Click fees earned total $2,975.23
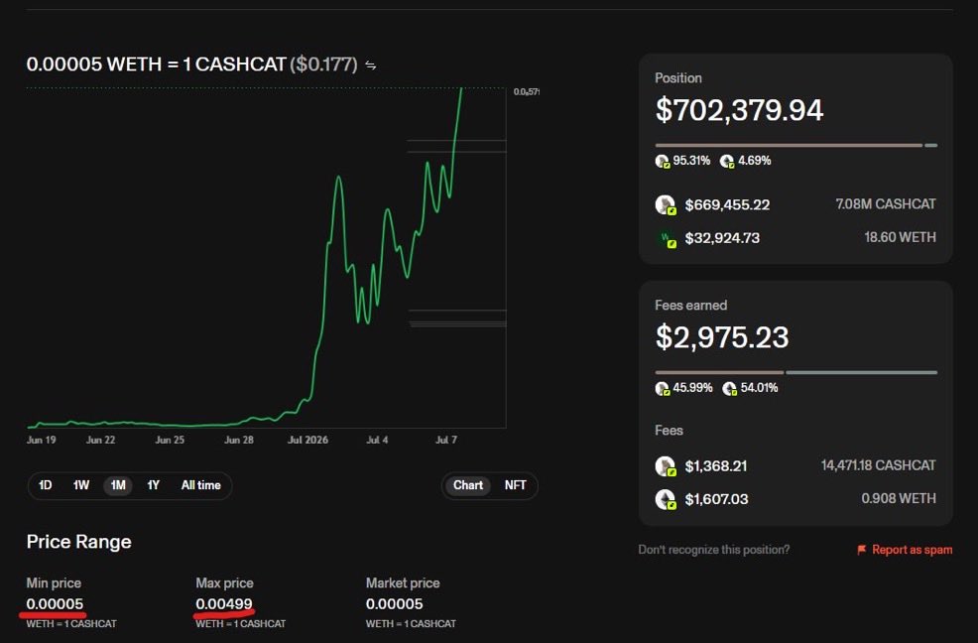This screenshot has width=978, height=643. tap(722, 337)
